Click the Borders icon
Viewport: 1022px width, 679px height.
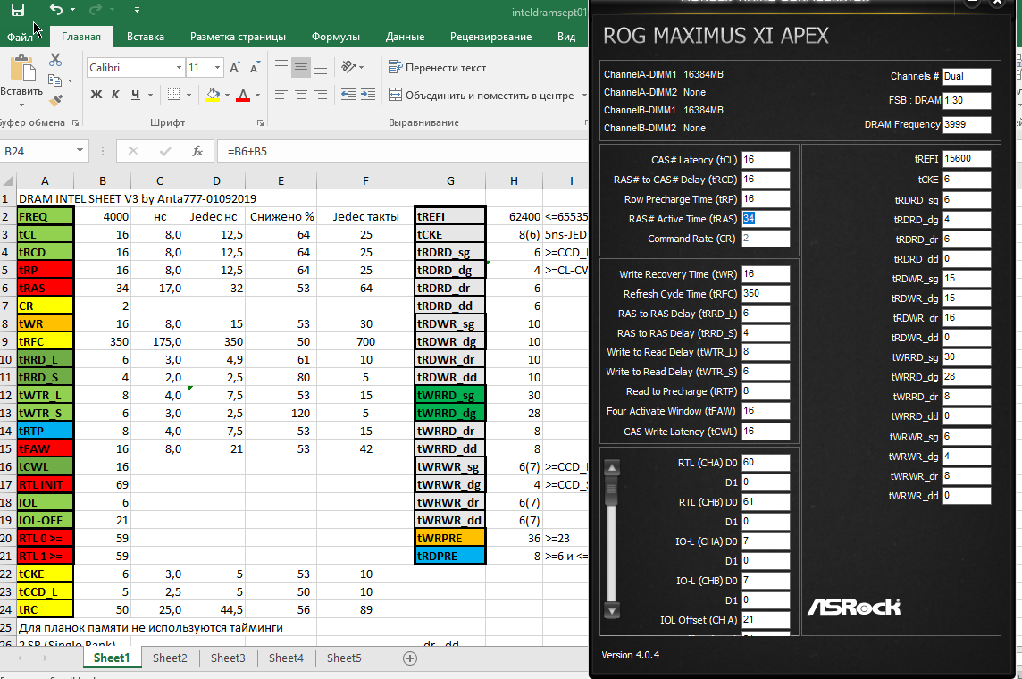(x=174, y=95)
